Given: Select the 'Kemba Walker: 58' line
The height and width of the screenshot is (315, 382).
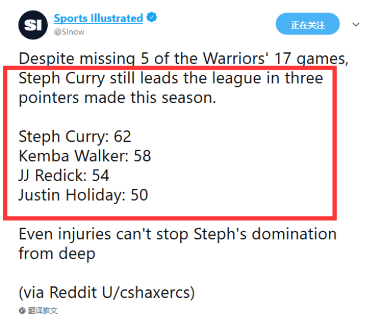Looking at the screenshot, I should tap(85, 156).
